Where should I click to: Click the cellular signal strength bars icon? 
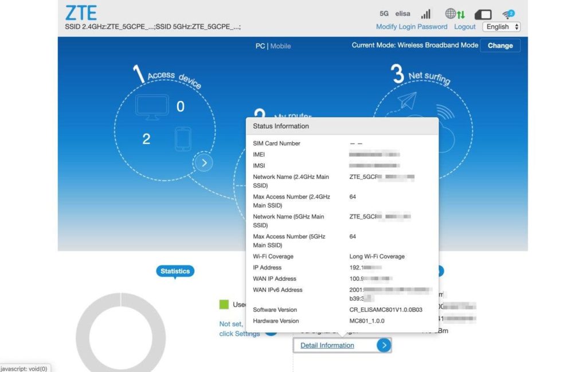(x=426, y=14)
